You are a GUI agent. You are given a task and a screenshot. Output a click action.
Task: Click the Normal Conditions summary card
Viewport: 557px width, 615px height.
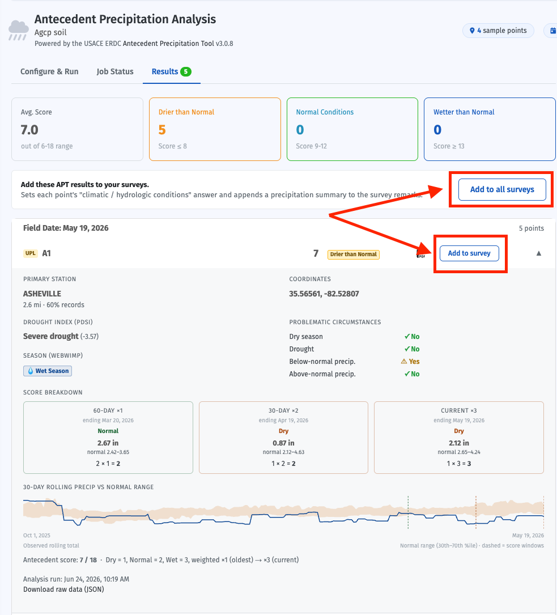[x=352, y=129]
